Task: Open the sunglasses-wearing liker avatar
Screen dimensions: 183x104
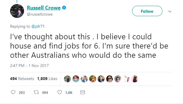Action: pos(109,79)
